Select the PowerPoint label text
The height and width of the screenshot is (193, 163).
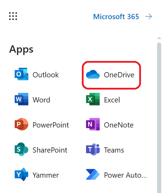click(x=51, y=125)
